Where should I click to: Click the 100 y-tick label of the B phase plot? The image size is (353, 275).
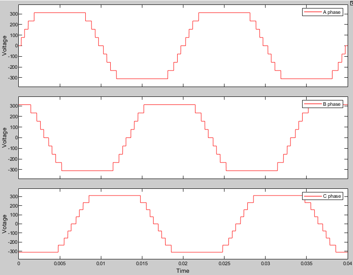point(14,127)
